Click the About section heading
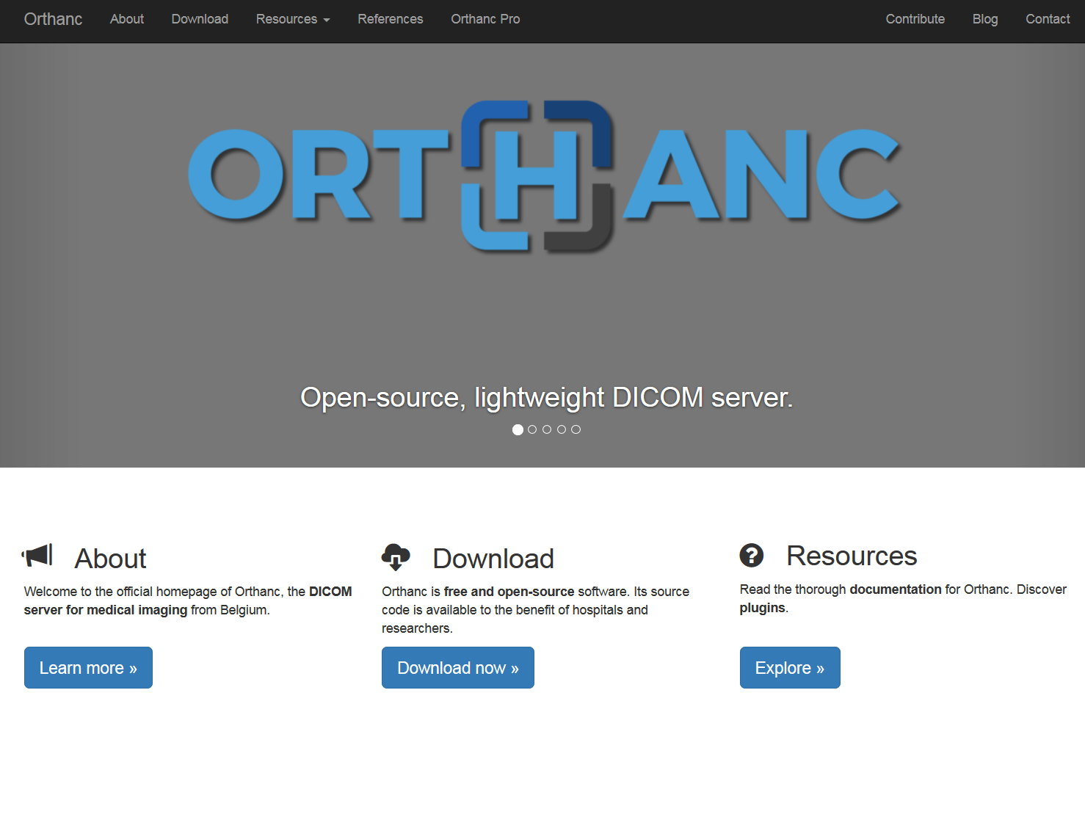Screen dimensions: 1085x828 [111, 559]
